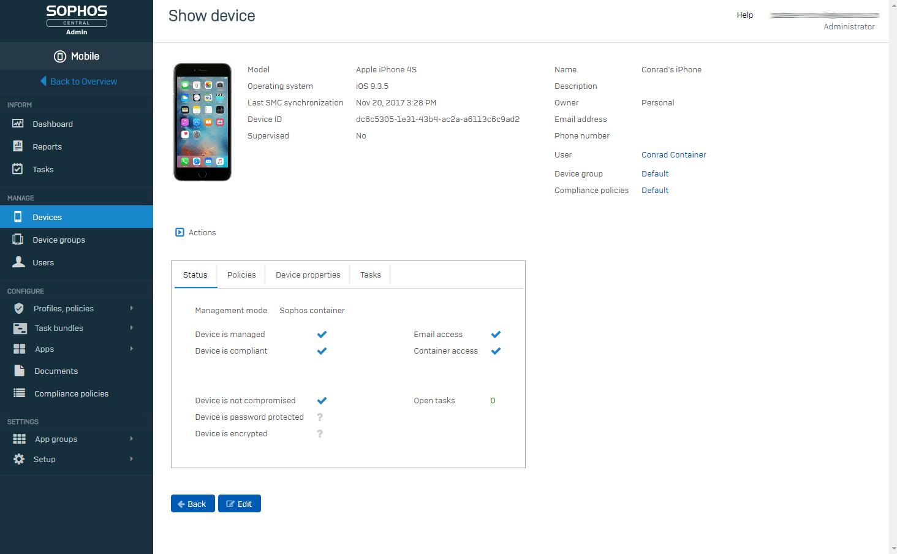
Task: Click the Device is encrypted question mark
Action: [320, 434]
